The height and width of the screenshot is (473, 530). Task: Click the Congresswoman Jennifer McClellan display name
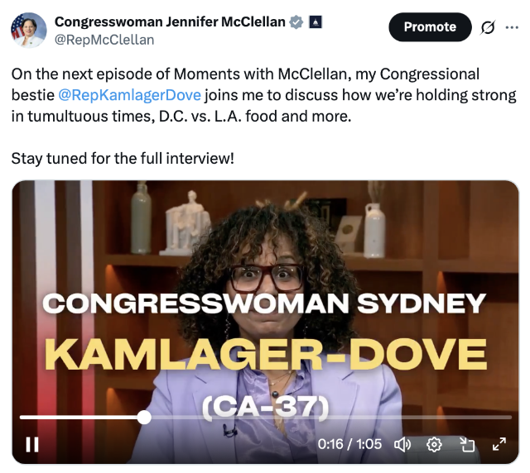pyautogui.click(x=170, y=22)
